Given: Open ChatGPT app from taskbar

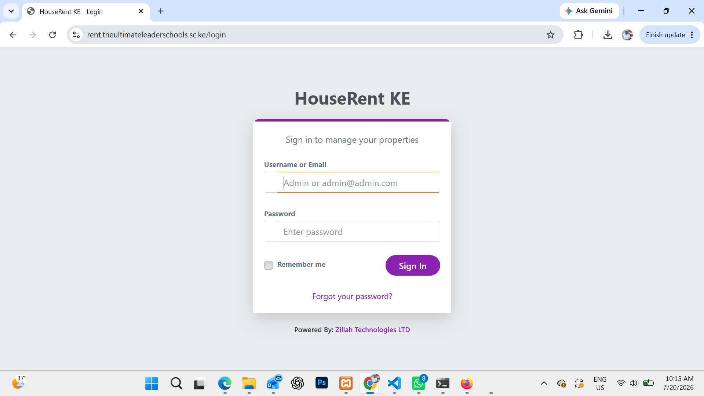Looking at the screenshot, I should pyautogui.click(x=298, y=384).
